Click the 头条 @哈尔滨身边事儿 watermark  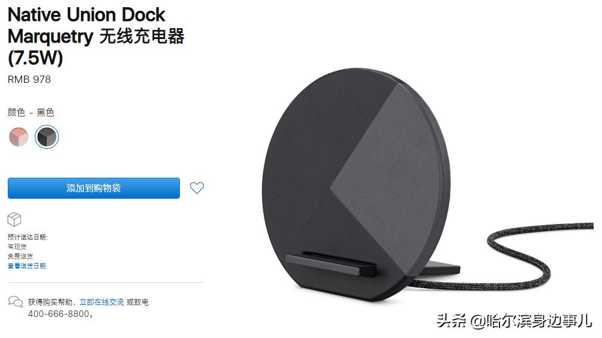[x=514, y=321]
